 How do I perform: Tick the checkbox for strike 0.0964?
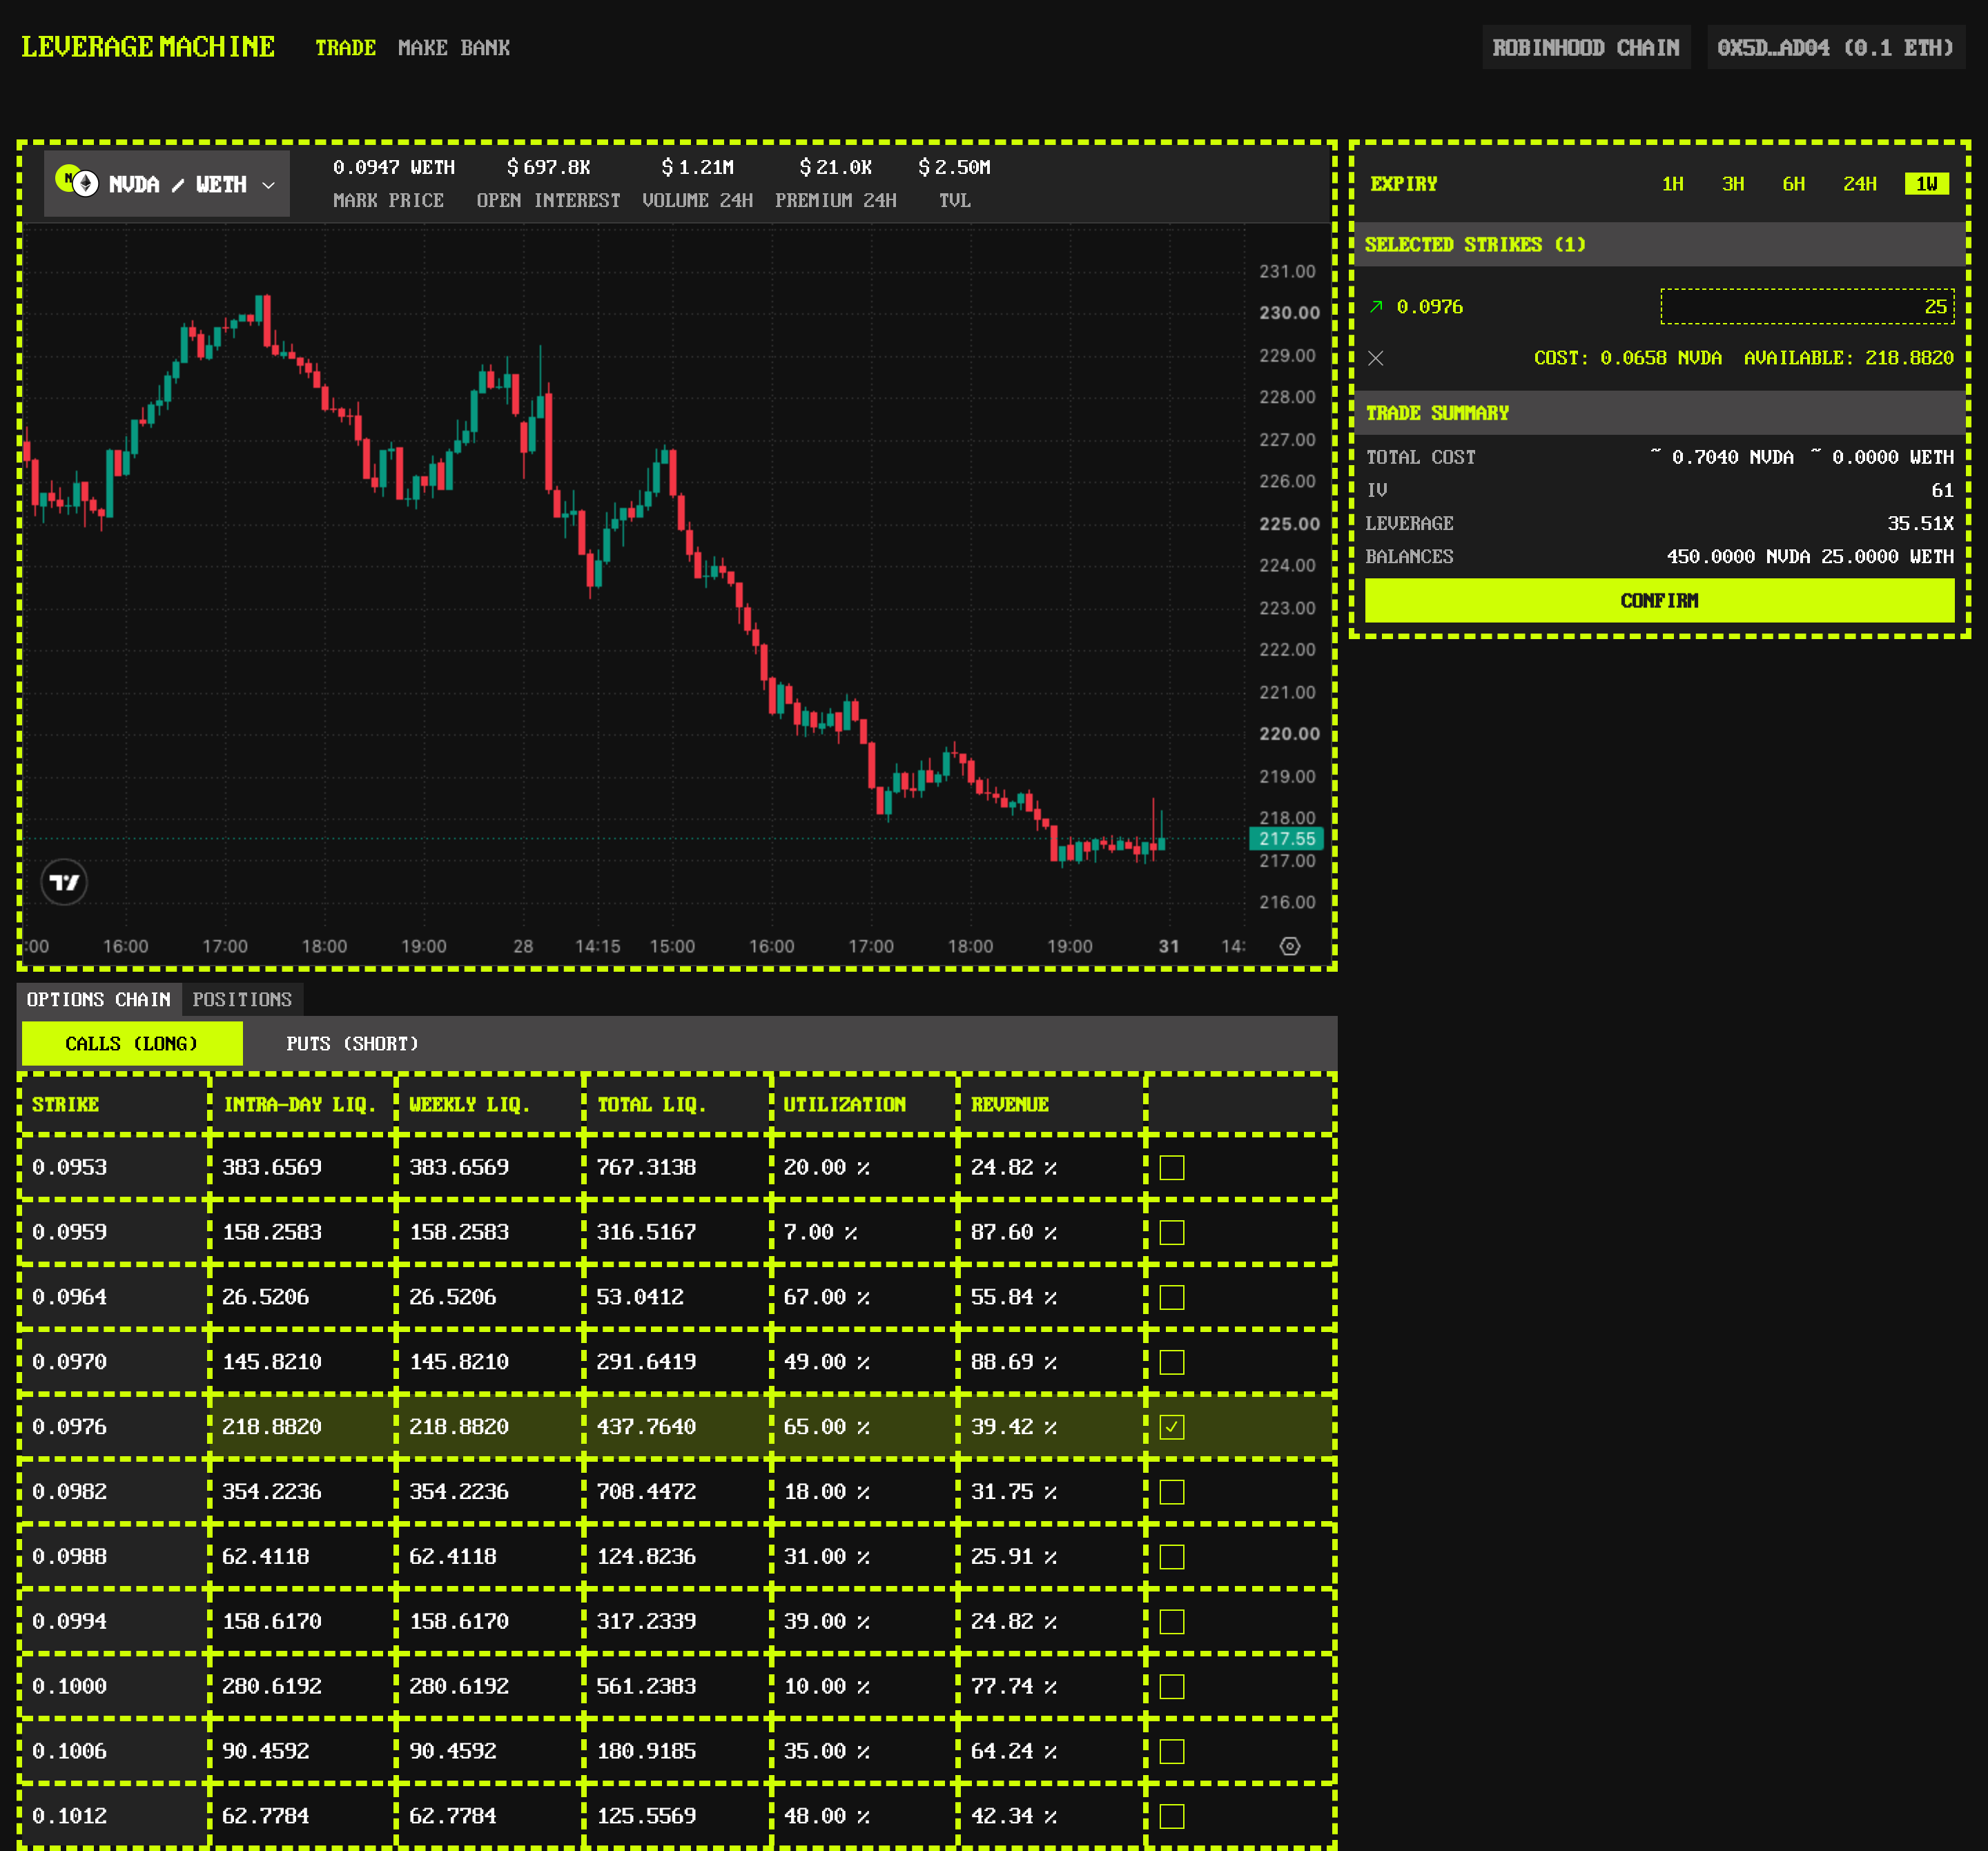pos(1172,1297)
